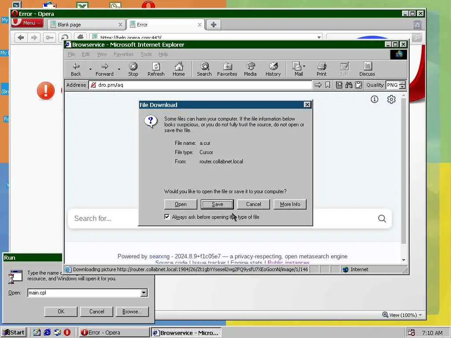Click the main.cpl field in Run dialog
The width and height of the screenshot is (451, 338).
tap(84, 293)
